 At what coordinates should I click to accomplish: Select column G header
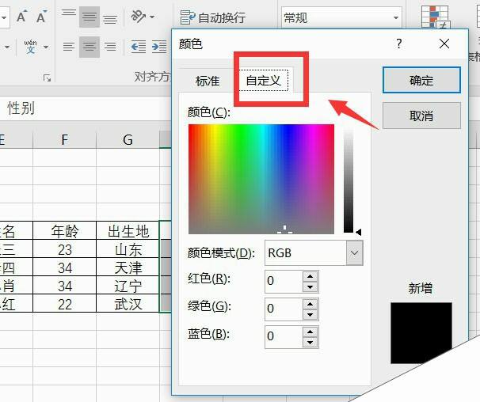click(128, 140)
